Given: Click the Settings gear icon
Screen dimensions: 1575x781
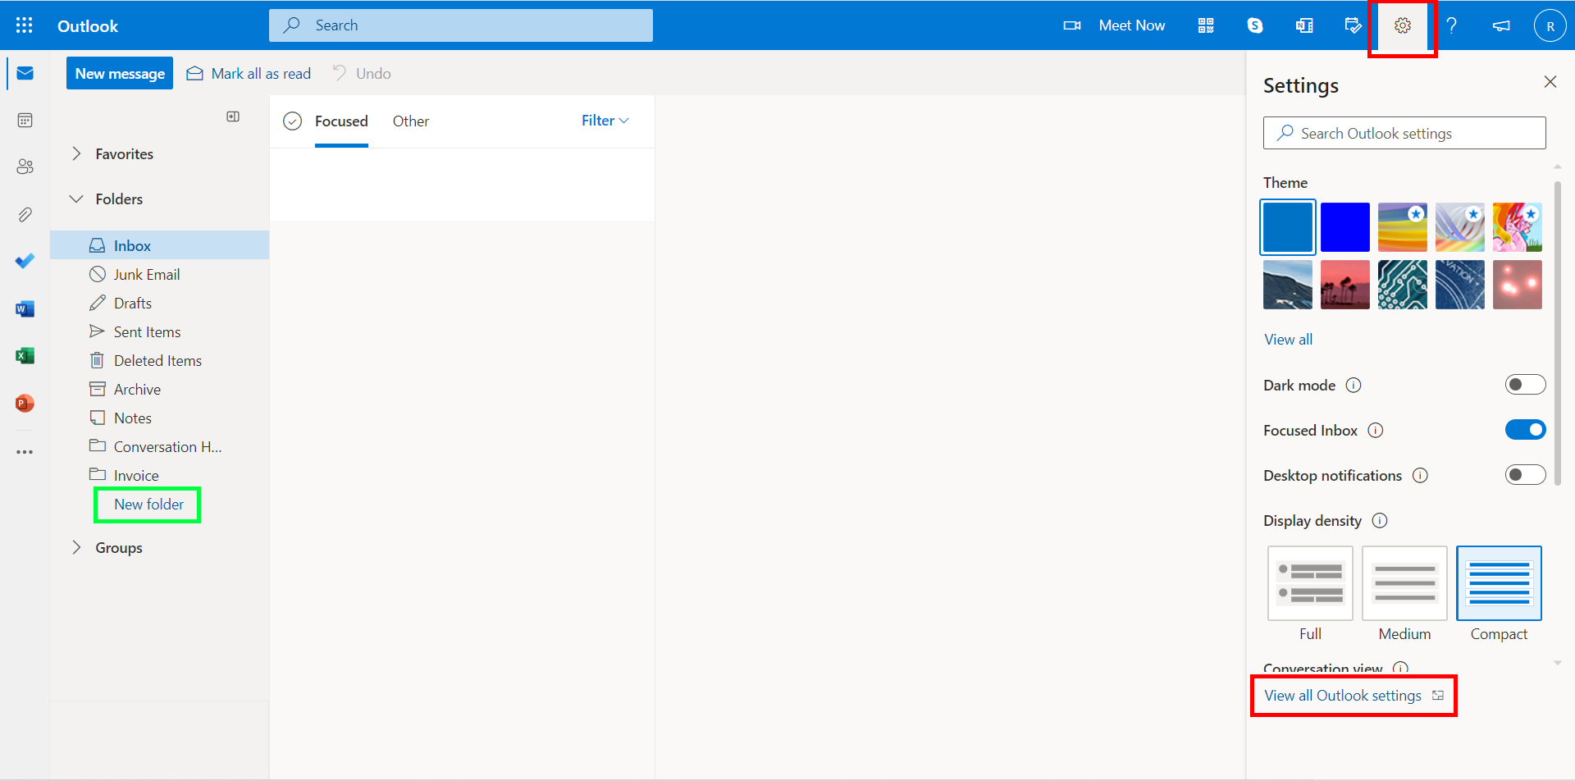Looking at the screenshot, I should [x=1403, y=25].
